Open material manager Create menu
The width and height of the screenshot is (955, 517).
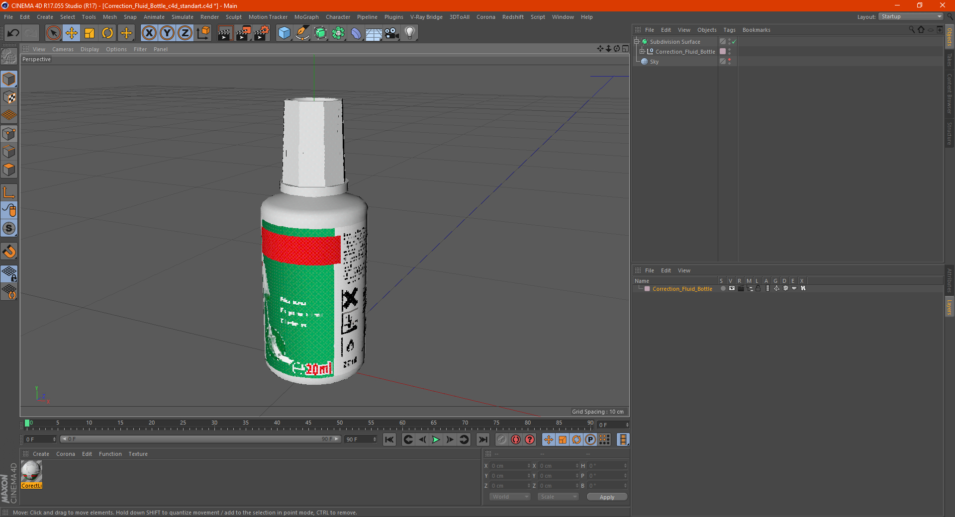tap(41, 454)
